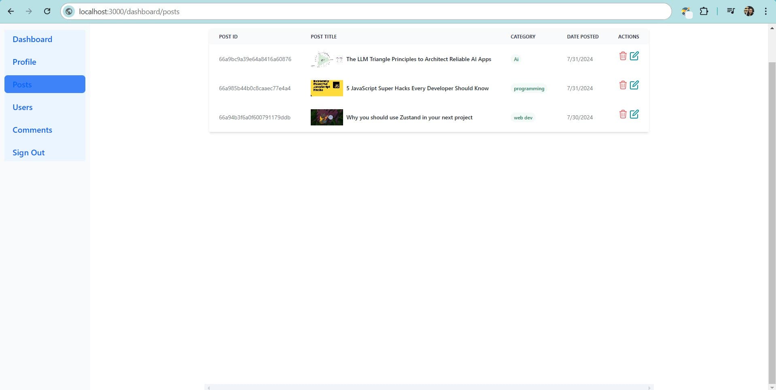Select Users in the sidebar
776x390 pixels.
click(23, 107)
